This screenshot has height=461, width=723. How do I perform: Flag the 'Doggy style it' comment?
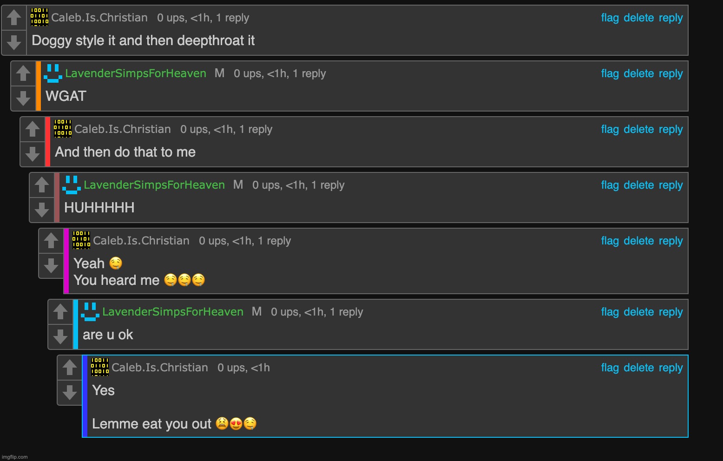[x=610, y=18]
